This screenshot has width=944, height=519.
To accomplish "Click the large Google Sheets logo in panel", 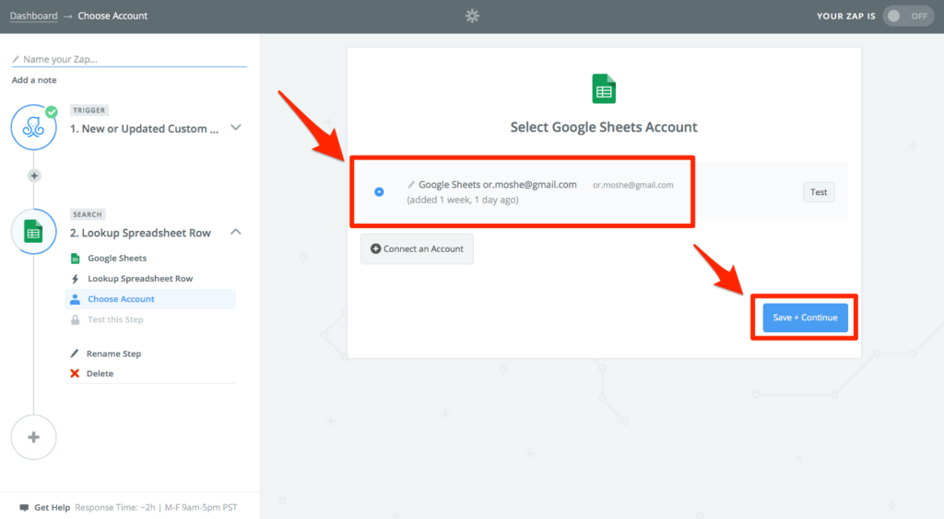I will [604, 89].
